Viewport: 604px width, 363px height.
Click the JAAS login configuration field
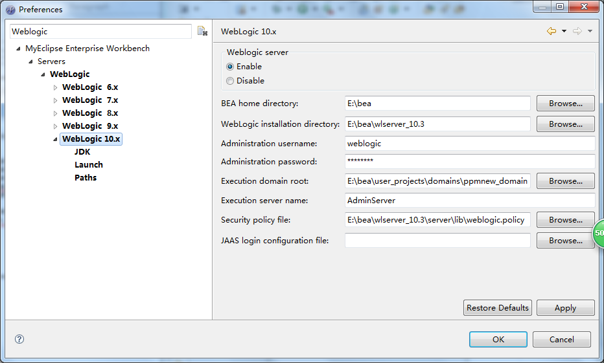click(437, 241)
